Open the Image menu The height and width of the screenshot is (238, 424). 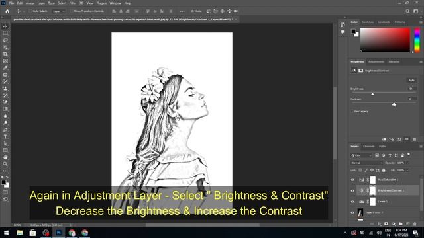click(x=30, y=3)
